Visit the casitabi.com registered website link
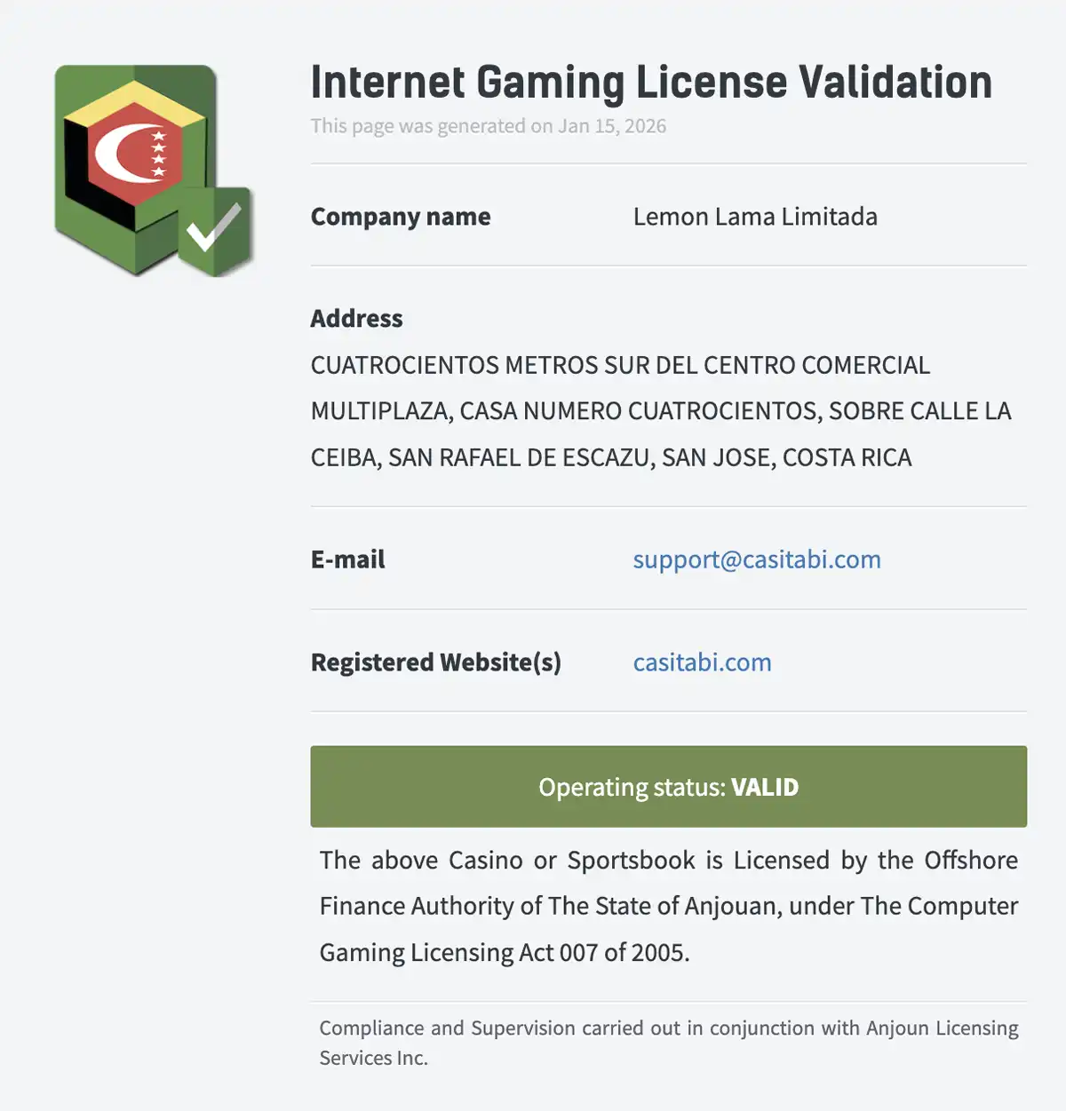The height and width of the screenshot is (1111, 1066). pos(702,663)
